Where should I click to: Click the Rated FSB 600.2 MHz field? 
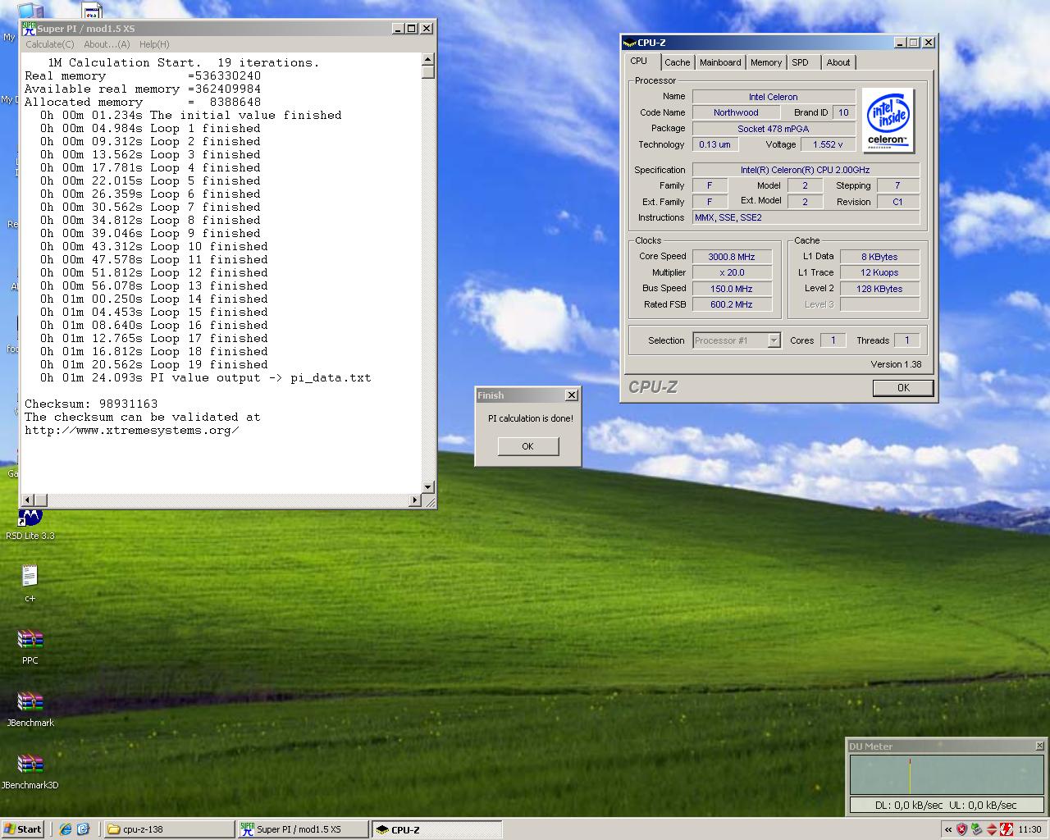[732, 304]
